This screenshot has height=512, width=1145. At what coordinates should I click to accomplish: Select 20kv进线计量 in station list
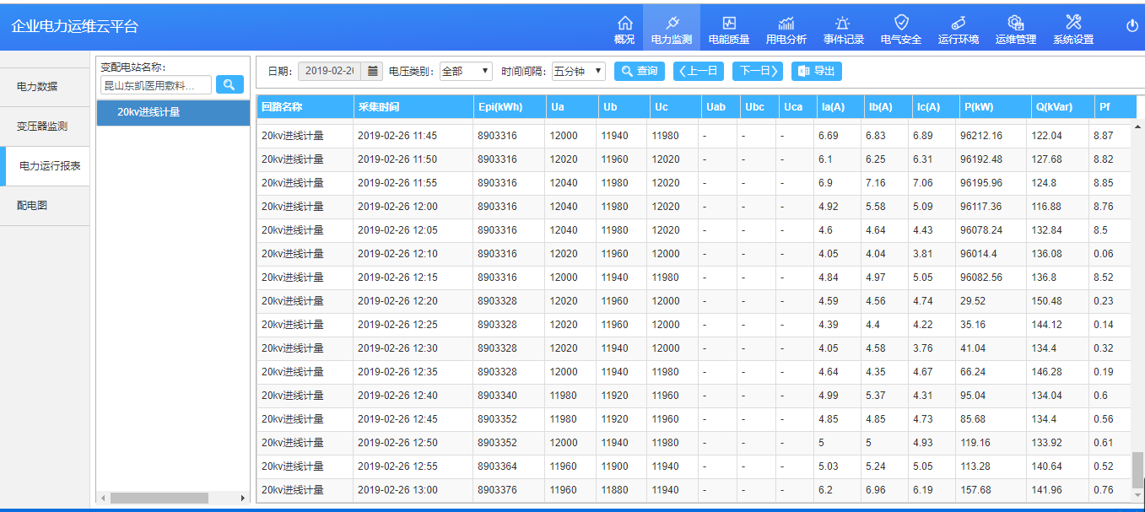coord(173,112)
